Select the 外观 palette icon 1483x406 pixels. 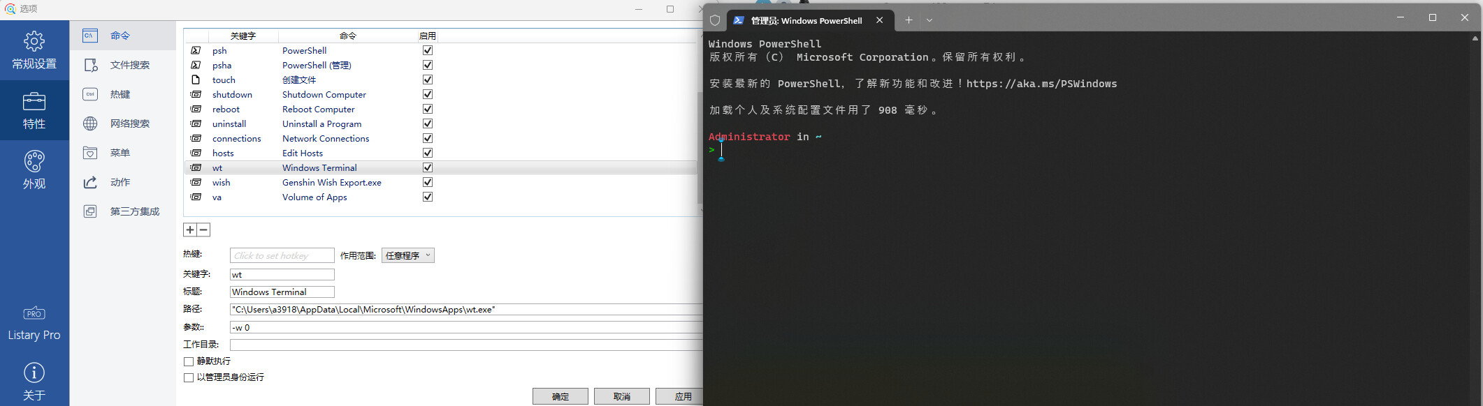click(34, 162)
